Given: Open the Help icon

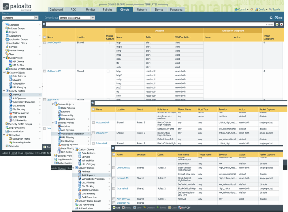Looking at the screenshot, I should click(x=276, y=18).
